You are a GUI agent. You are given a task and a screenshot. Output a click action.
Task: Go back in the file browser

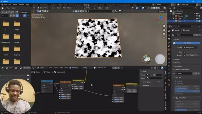pos(3,12)
